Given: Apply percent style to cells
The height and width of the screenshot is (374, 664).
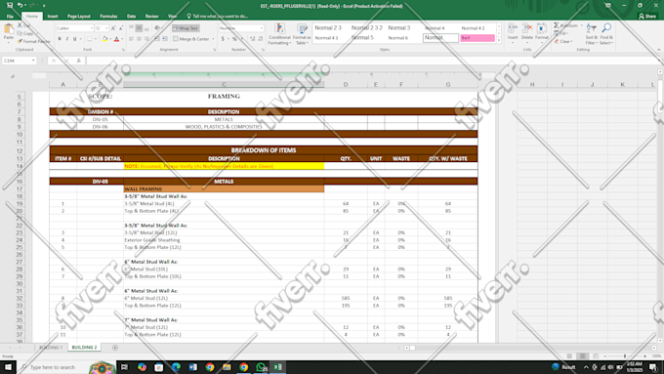Looking at the screenshot, I should point(234,39).
